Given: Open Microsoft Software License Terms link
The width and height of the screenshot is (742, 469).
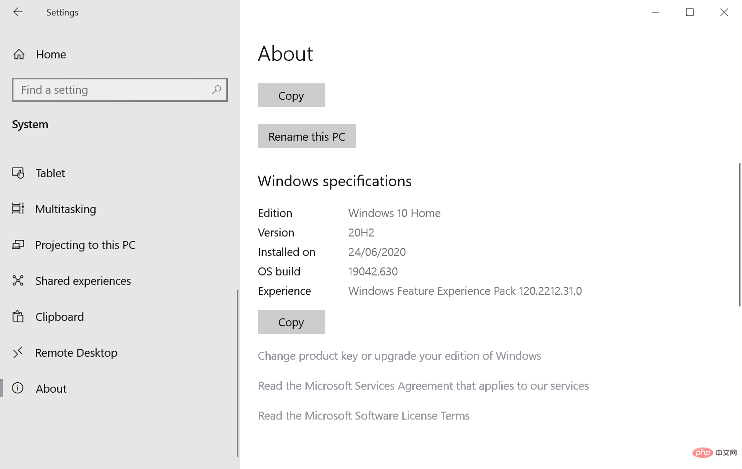Looking at the screenshot, I should point(364,416).
